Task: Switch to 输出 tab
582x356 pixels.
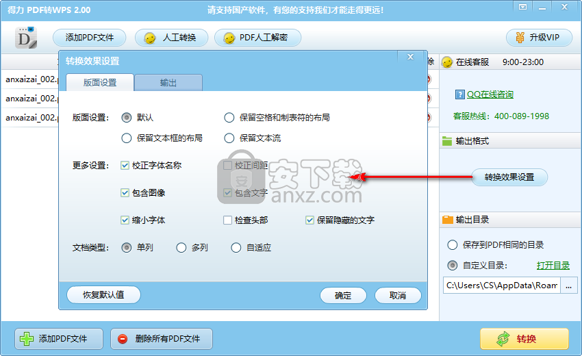Action: click(168, 82)
